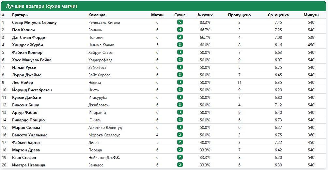Click the Лучшие вратари (сухие матчи) title bar
The image size is (328, 170).
pos(164,6)
